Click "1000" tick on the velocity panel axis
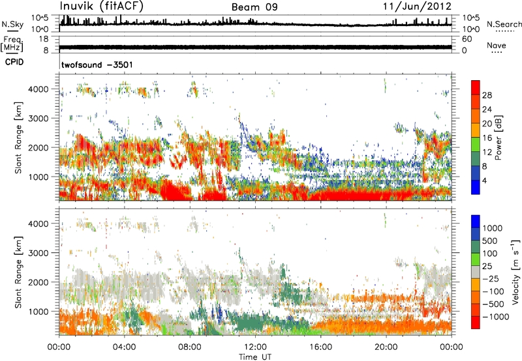 (38, 311)
